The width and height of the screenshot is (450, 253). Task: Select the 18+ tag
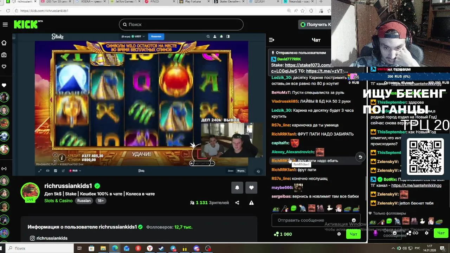101,201
